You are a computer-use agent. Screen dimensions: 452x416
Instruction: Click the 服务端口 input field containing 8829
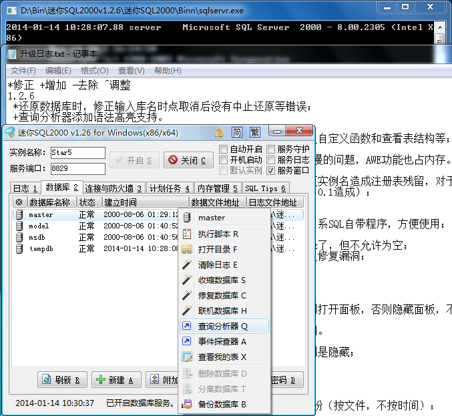point(78,169)
